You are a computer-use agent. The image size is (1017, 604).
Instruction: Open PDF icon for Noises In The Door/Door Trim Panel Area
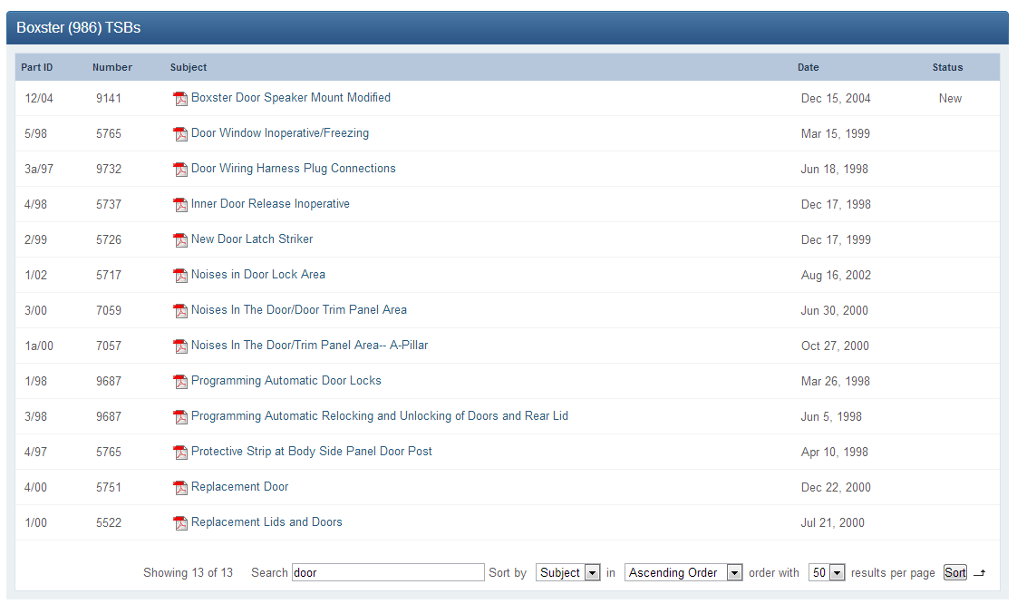click(x=180, y=311)
